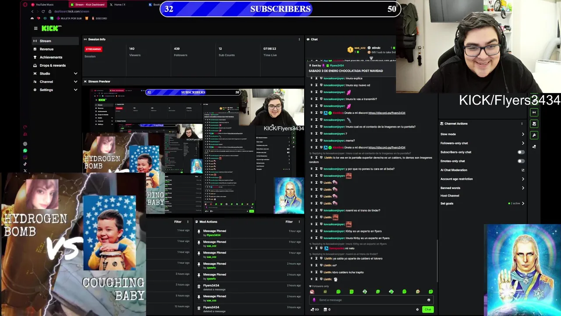Viewport: 561px width, 316px height.
Task: Expand the Channel sidebar section
Action: (x=55, y=82)
